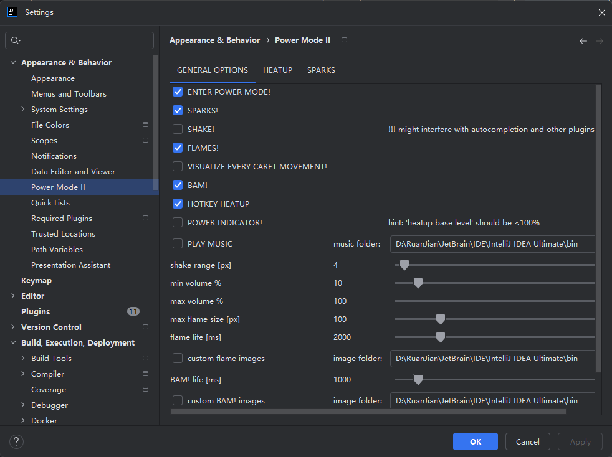Switch to the HEATUP tab
This screenshot has width=612, height=457.
click(277, 70)
